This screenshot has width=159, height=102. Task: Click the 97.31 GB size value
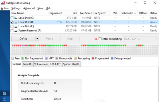72,18
